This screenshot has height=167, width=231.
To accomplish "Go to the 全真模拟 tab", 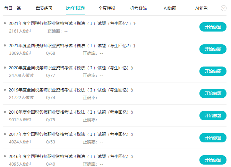I will (107, 8).
